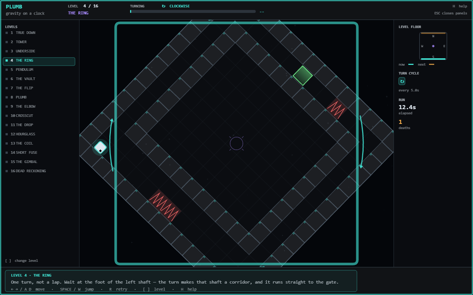Open help via H help label
This screenshot has width=473, height=295.
(460, 6)
